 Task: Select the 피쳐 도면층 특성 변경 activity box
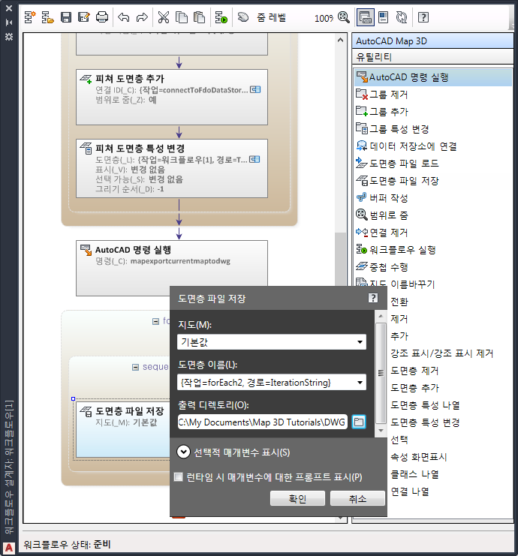pyautogui.click(x=172, y=168)
